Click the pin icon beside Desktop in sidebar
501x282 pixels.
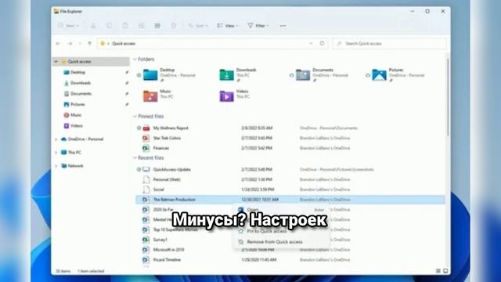[127, 72]
